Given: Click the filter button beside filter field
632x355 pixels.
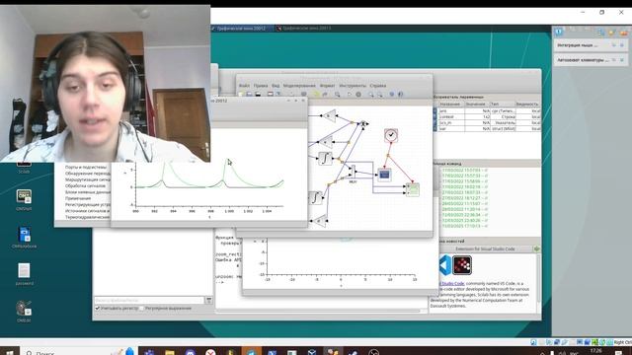Looking at the screenshot, I should tap(208, 300).
